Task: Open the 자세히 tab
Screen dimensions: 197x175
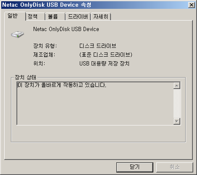Action: (101, 17)
